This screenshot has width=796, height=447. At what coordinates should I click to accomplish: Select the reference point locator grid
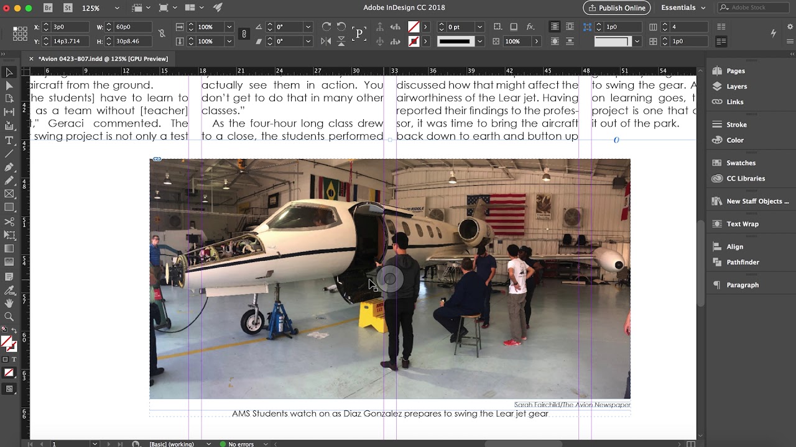(x=20, y=34)
